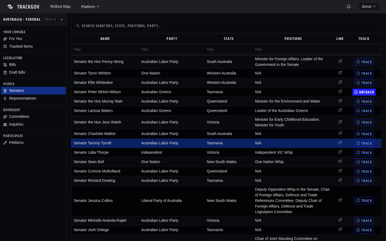Track Senator Tyron Whitten
The image size is (386, 241).
point(364,73)
